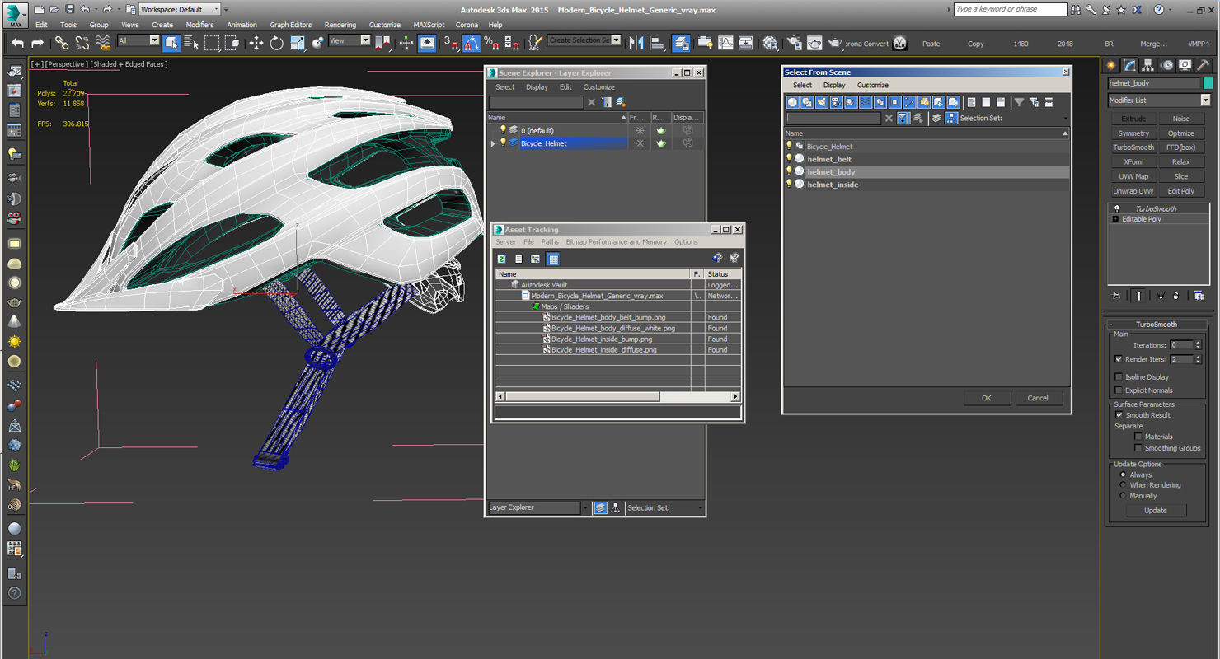Toggle the Explicit Normals checkbox
The height and width of the screenshot is (659, 1220).
(1119, 390)
